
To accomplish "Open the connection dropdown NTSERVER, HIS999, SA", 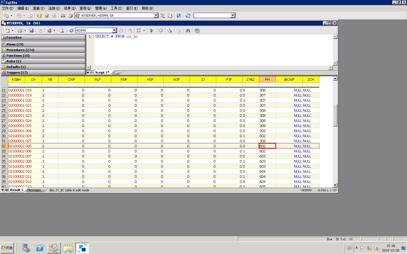I will click(x=156, y=16).
